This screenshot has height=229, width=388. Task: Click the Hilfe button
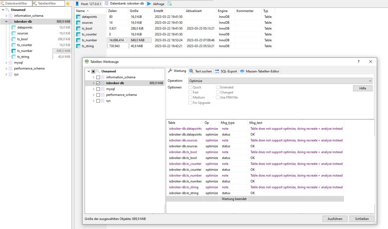pos(363,88)
